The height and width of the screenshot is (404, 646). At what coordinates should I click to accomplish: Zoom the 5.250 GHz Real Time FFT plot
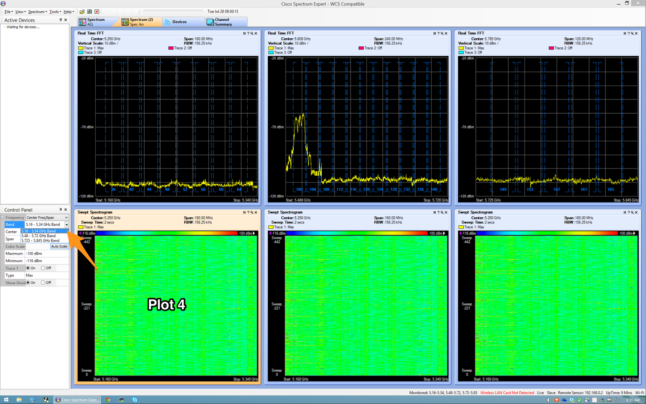(x=252, y=33)
